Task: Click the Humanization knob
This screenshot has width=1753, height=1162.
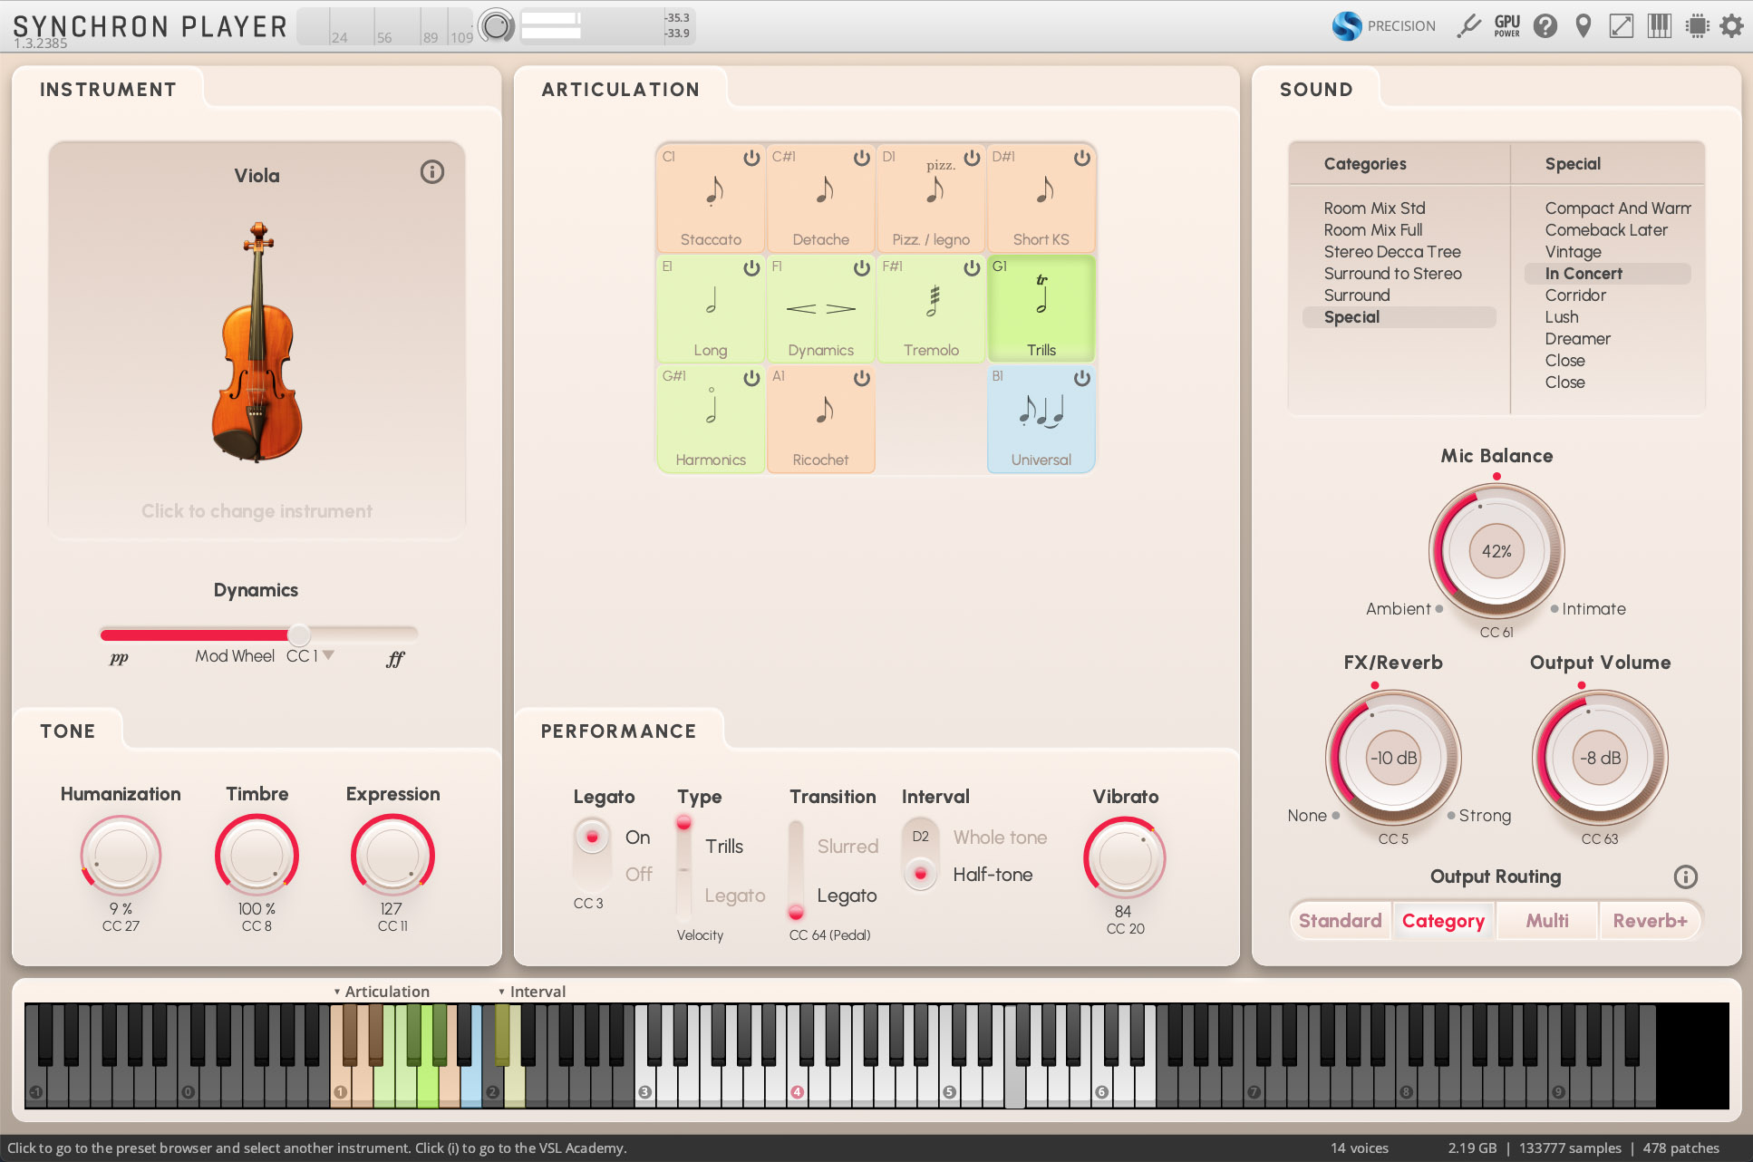Action: [121, 856]
